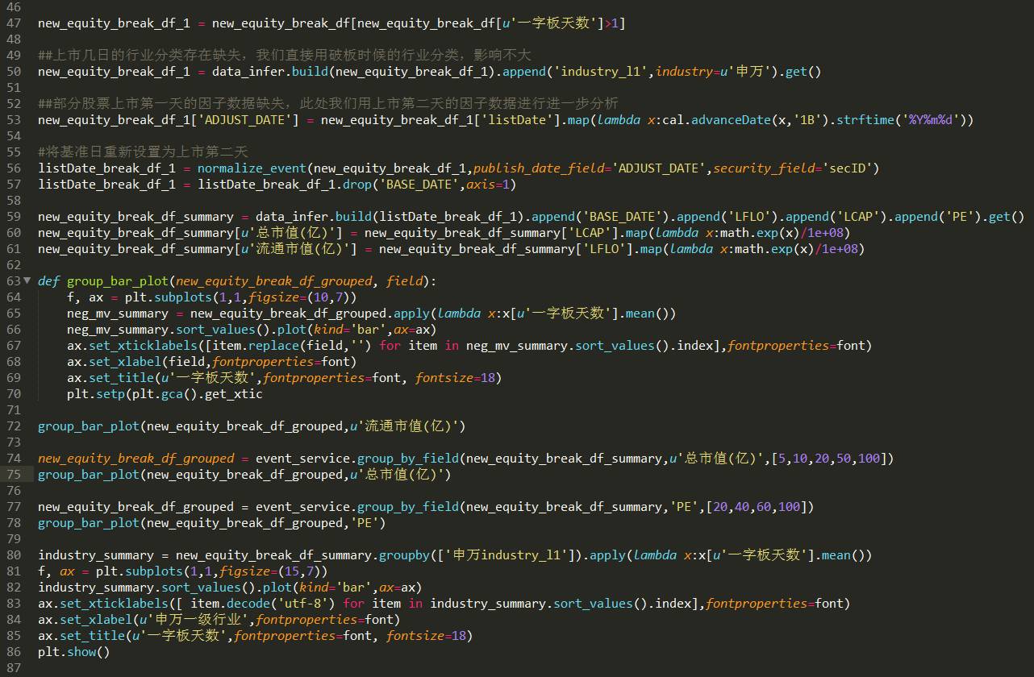Viewport: 1034px width, 677px height.
Task: Click the normalize_event function call on line 56
Action: coord(252,168)
